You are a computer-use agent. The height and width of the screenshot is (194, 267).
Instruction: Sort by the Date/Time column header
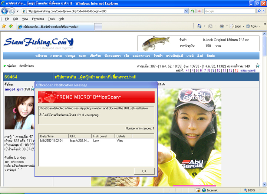(x=53, y=136)
